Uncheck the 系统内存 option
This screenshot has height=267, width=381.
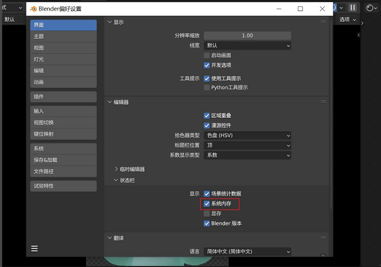pyautogui.click(x=206, y=204)
